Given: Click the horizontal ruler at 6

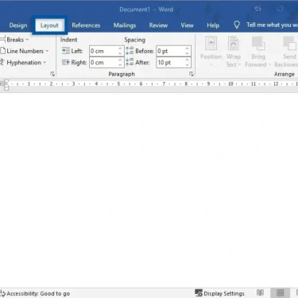Looking at the screenshot, I should 141,83.
